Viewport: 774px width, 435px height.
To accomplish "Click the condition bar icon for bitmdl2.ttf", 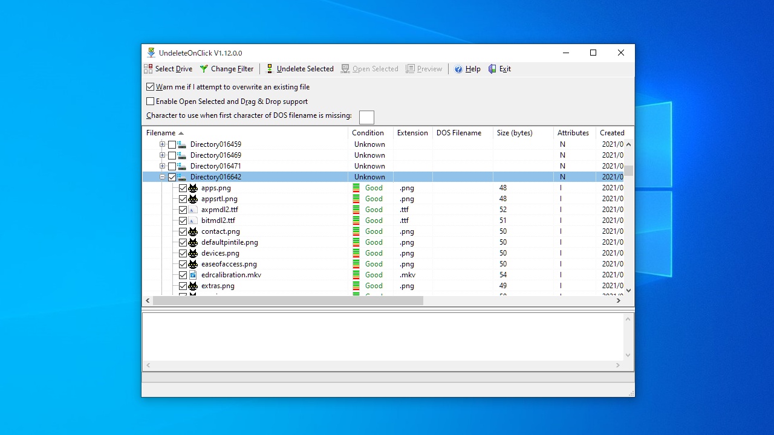I will (x=356, y=221).
